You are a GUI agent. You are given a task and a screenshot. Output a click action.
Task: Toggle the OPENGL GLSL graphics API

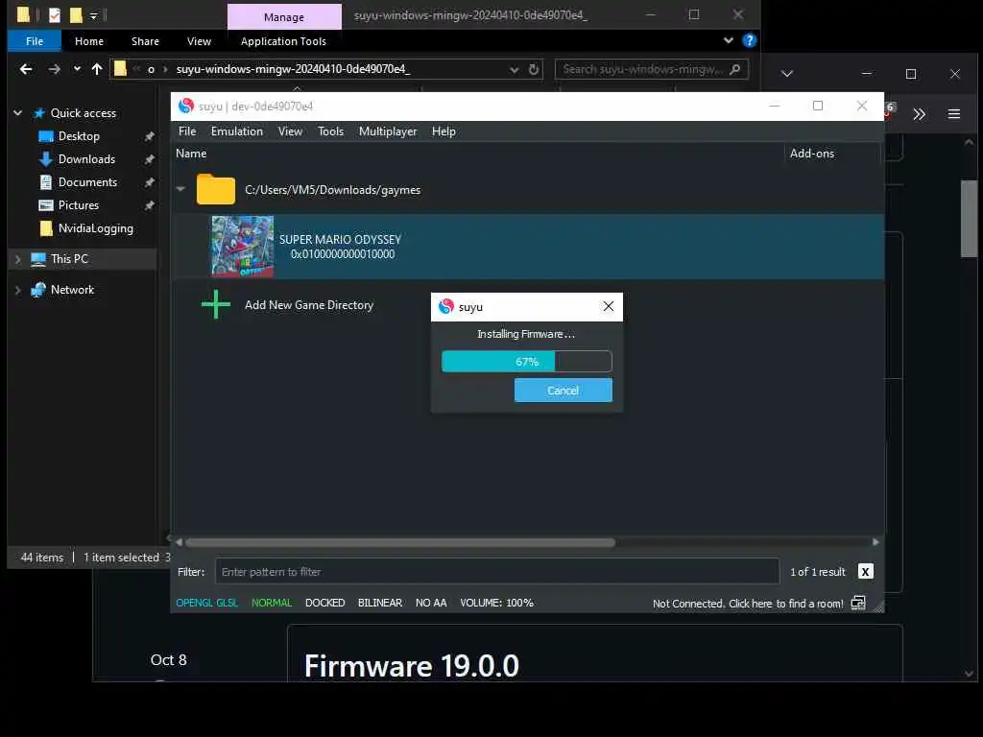click(x=207, y=603)
